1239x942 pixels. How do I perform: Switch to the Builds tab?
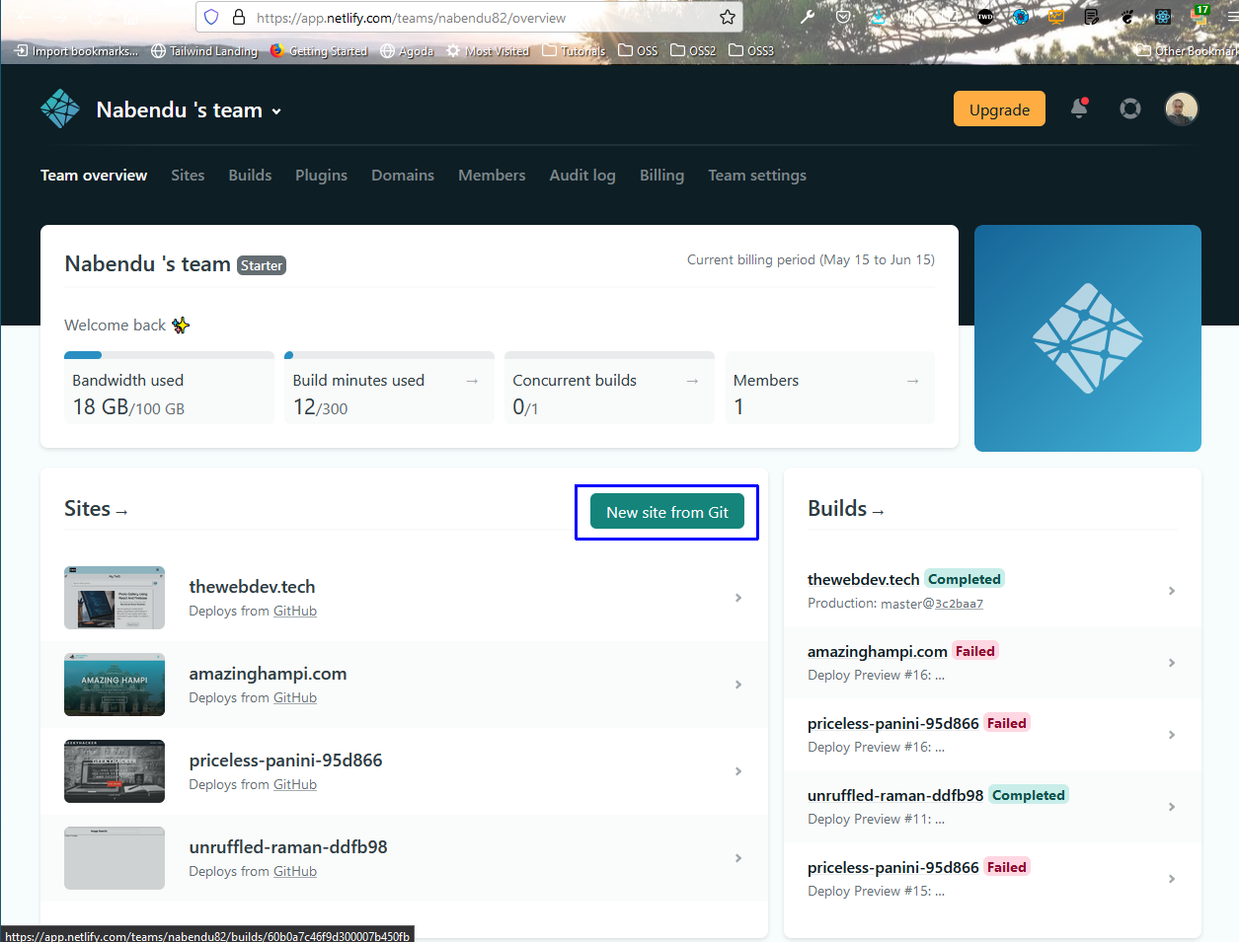[250, 176]
